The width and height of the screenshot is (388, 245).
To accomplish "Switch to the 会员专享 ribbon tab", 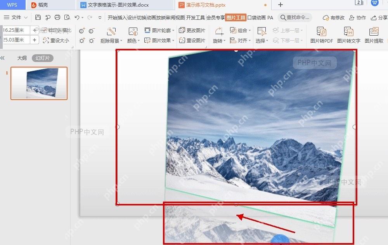I will pos(215,17).
